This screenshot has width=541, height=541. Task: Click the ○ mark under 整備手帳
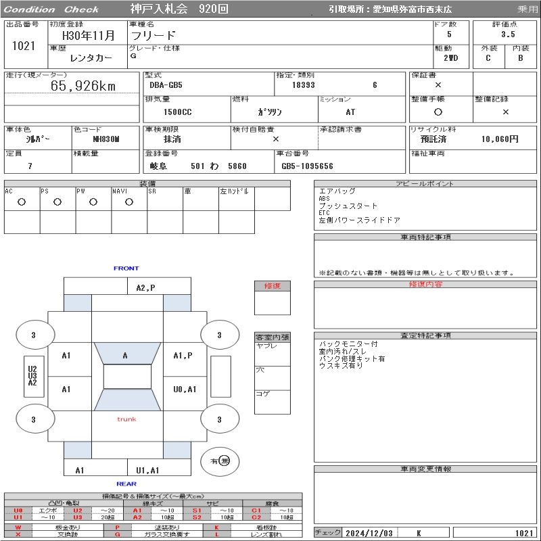(x=438, y=112)
